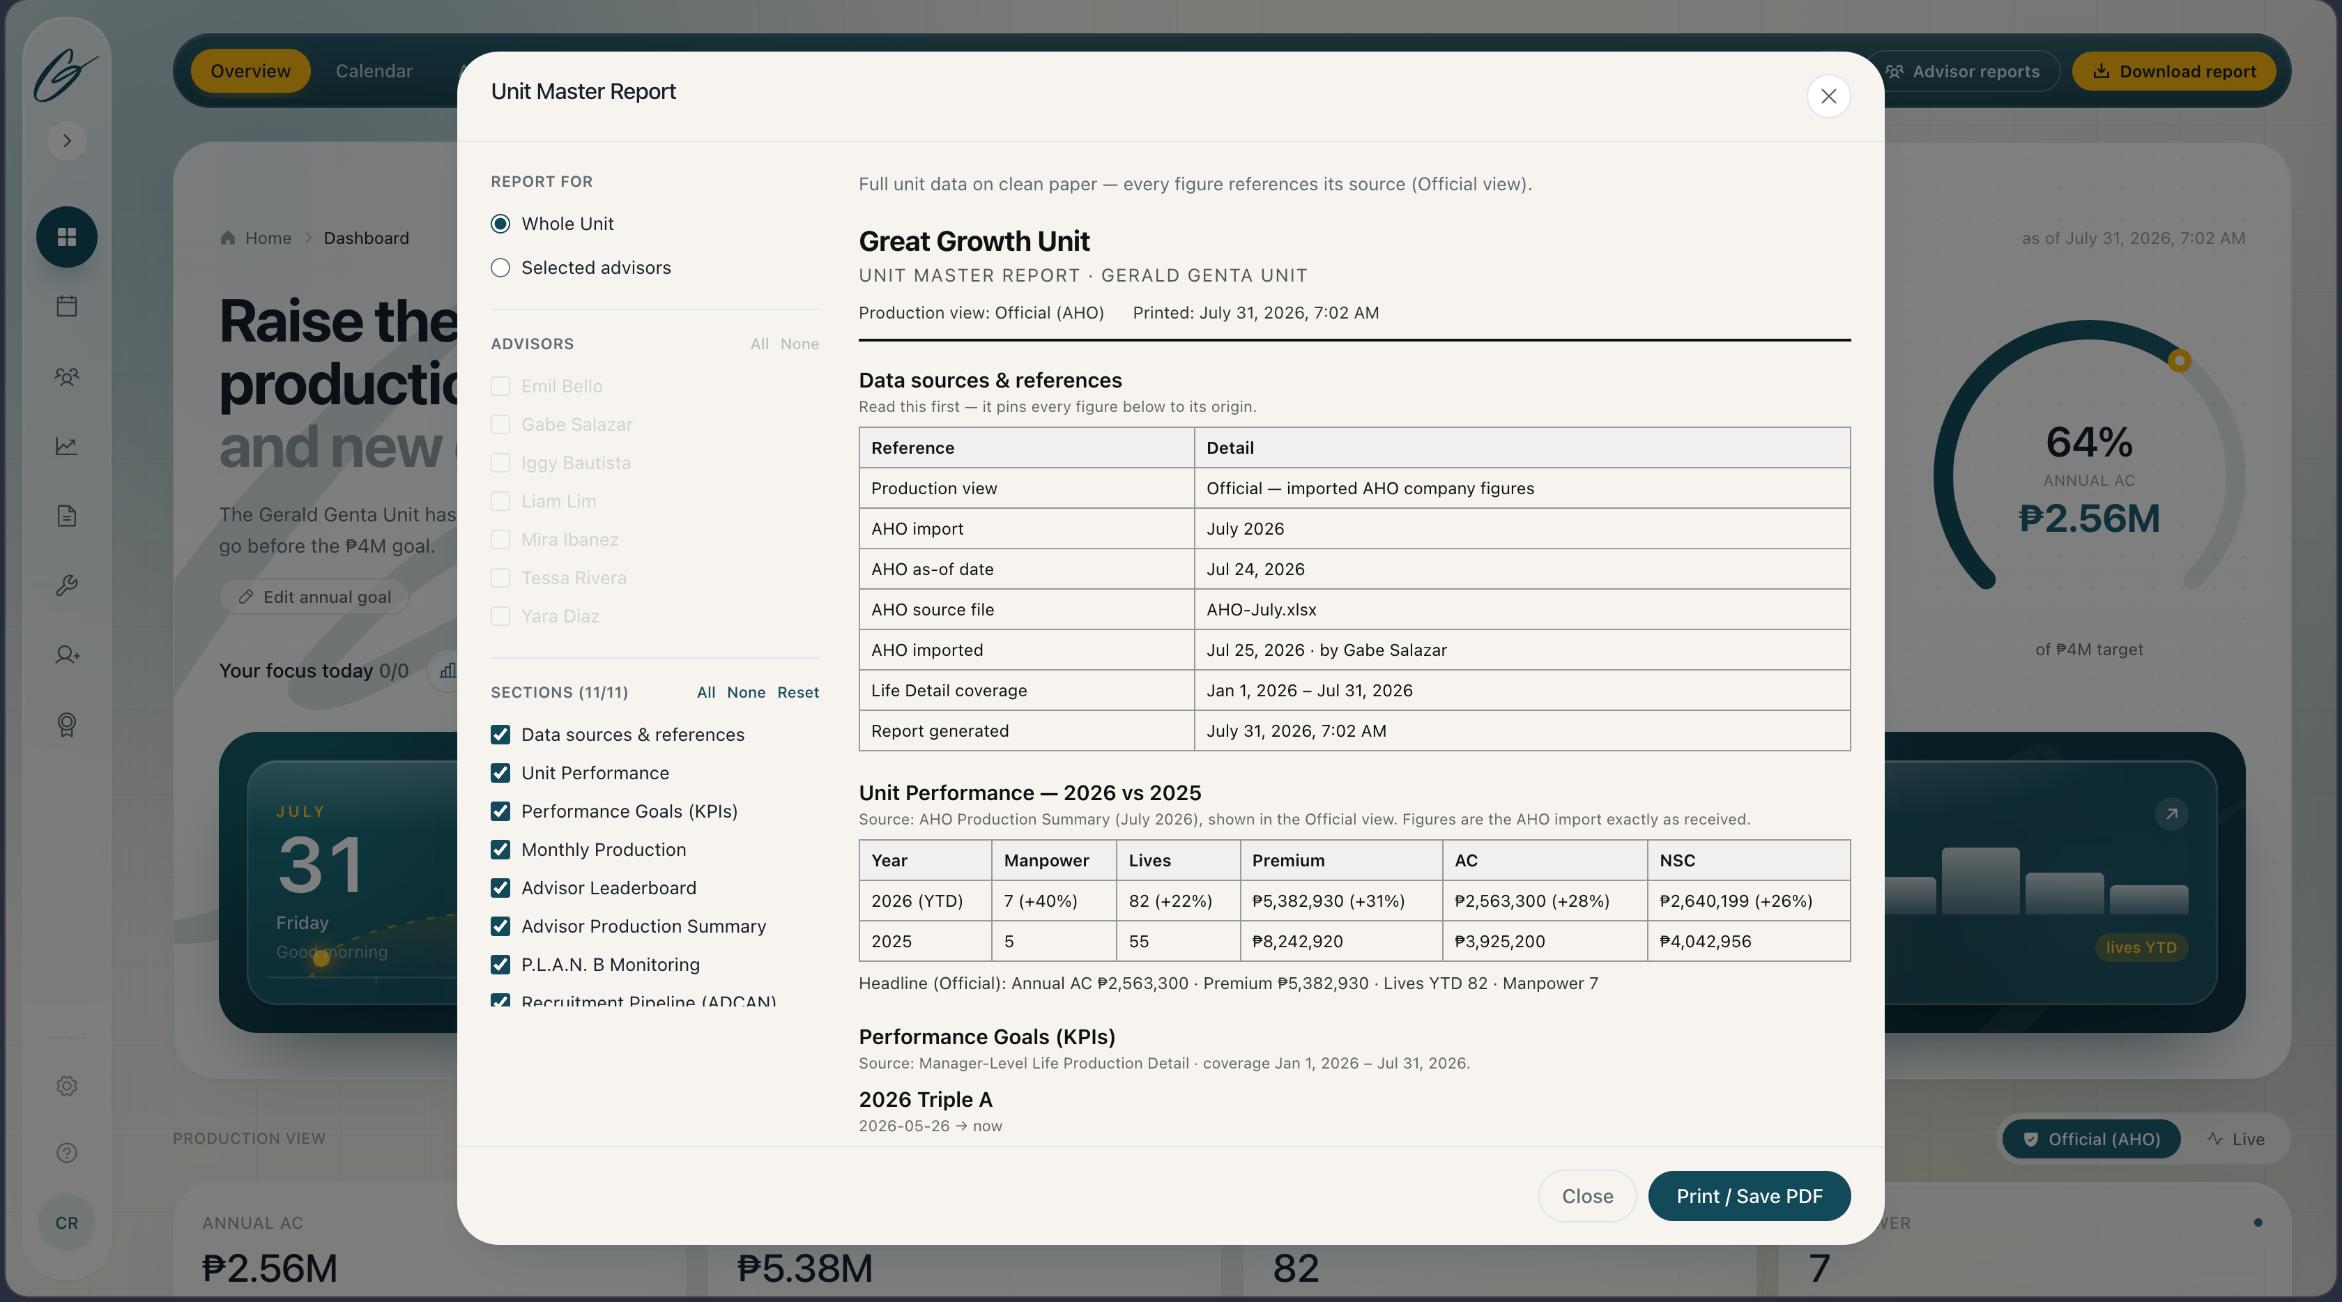Click None in the Advisors header

point(799,344)
